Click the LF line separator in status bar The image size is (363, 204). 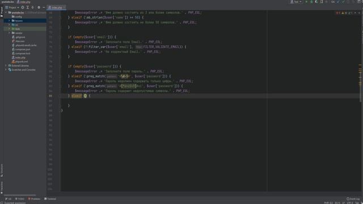point(344,203)
